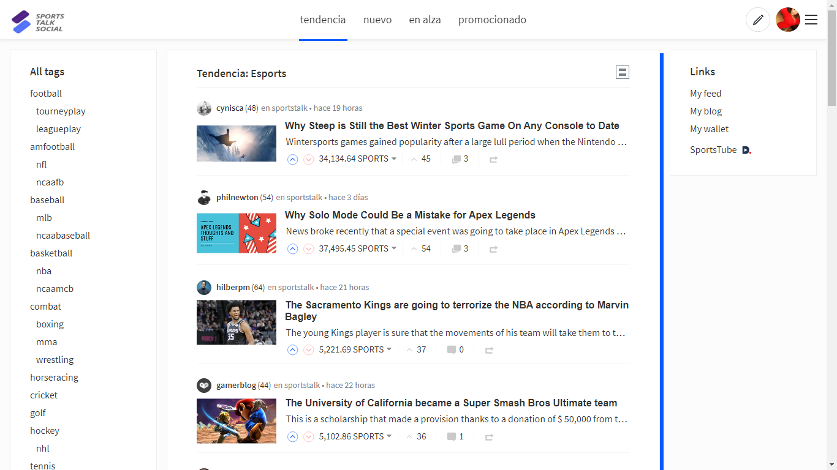837x470 pixels.
Task: Filter by the wrestling tag
Action: [x=55, y=360]
